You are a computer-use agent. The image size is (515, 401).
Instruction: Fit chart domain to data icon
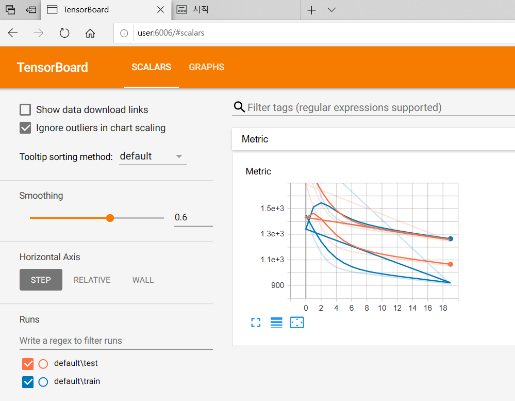297,323
